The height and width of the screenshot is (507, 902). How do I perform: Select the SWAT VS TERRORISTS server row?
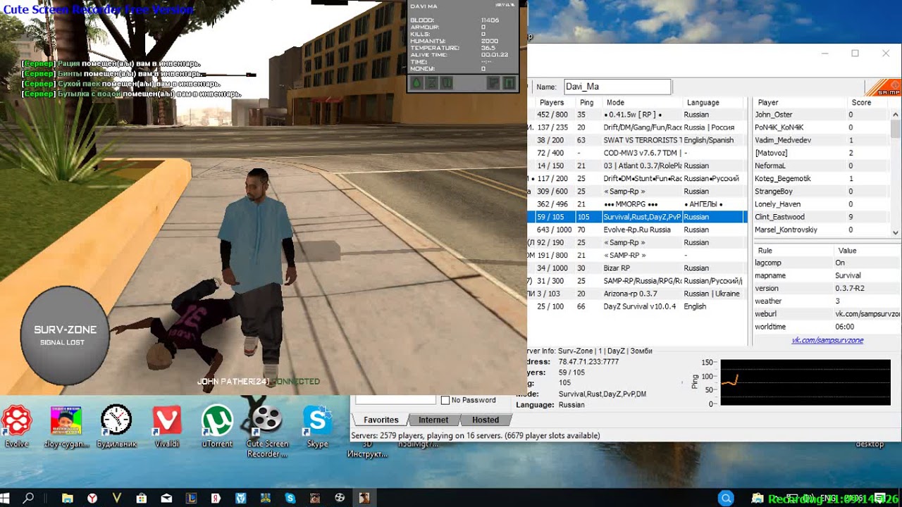(x=637, y=140)
